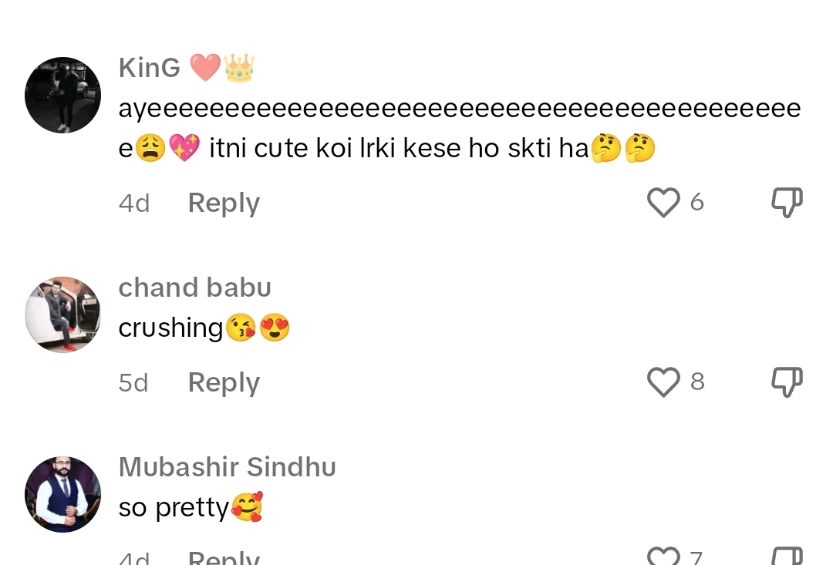Open Mubashir Sindhu's profile picture
The width and height of the screenshot is (833, 565).
(x=63, y=494)
